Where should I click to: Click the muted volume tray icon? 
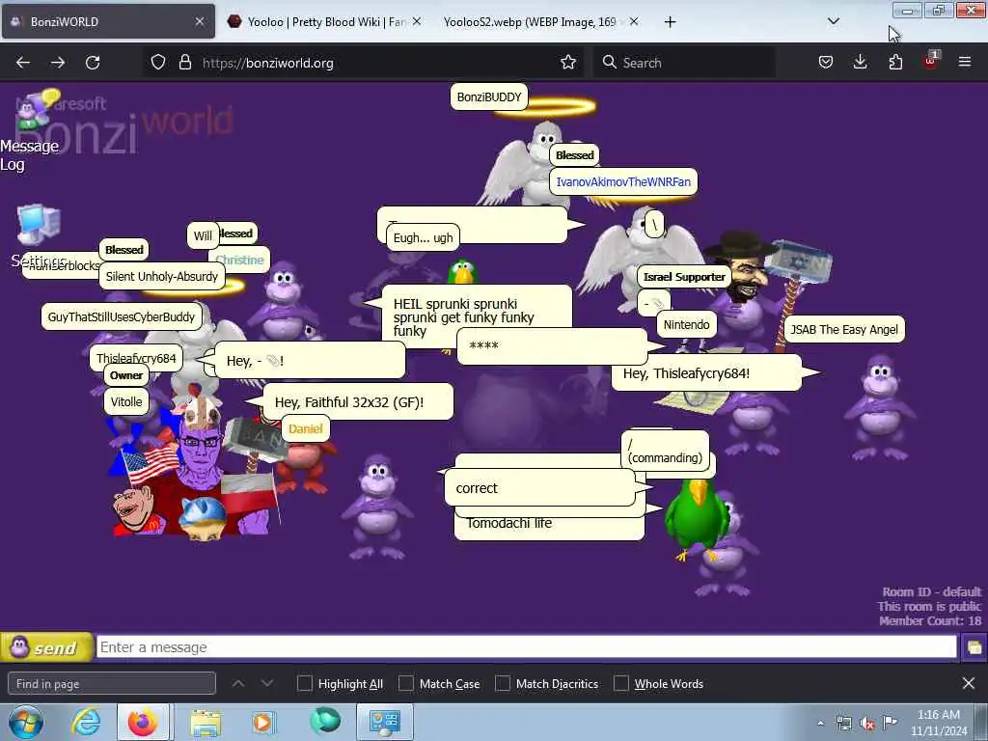click(x=867, y=724)
